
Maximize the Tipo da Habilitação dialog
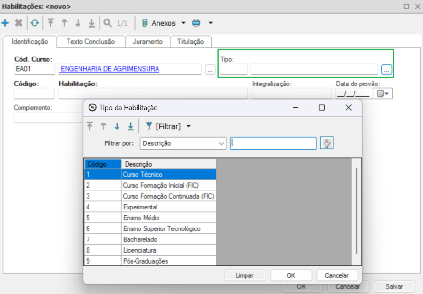322,108
